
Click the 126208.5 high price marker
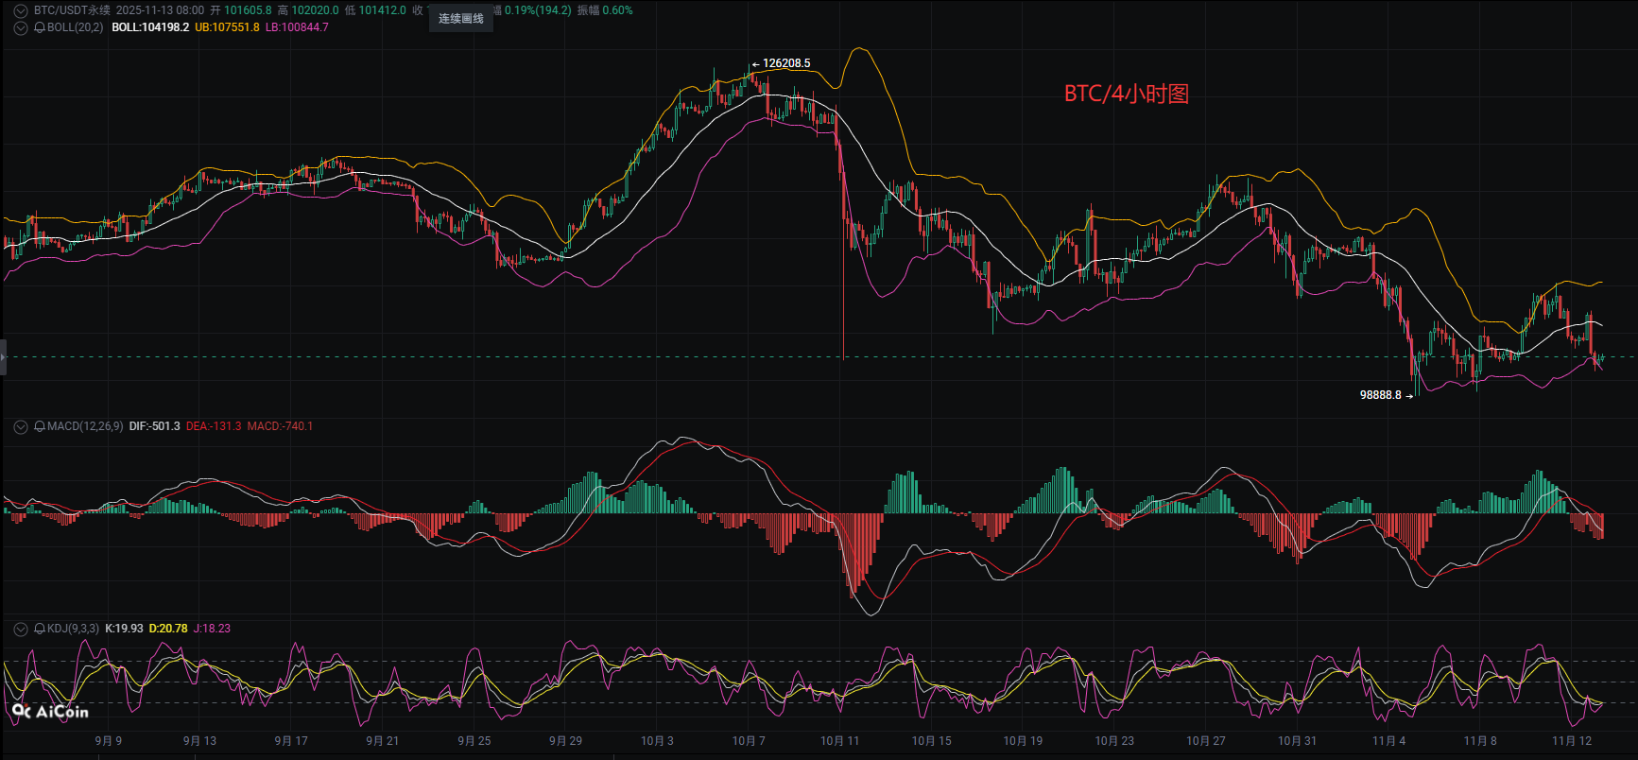tap(785, 63)
